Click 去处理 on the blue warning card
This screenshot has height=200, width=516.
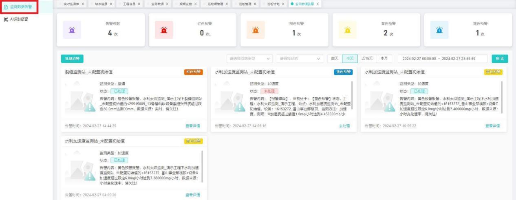tap(344, 126)
